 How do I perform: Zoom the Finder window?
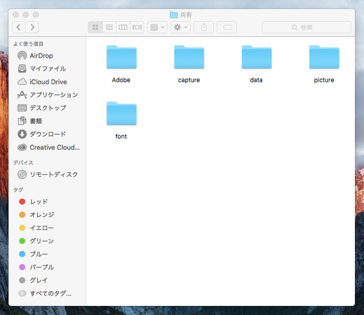[36, 15]
